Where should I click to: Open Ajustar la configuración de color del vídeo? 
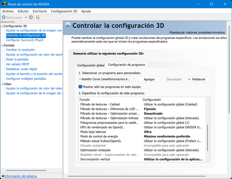pos(34,89)
